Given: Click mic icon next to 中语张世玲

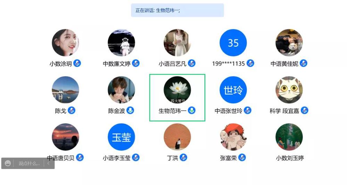Looking at the screenshot, I should click(248, 110).
